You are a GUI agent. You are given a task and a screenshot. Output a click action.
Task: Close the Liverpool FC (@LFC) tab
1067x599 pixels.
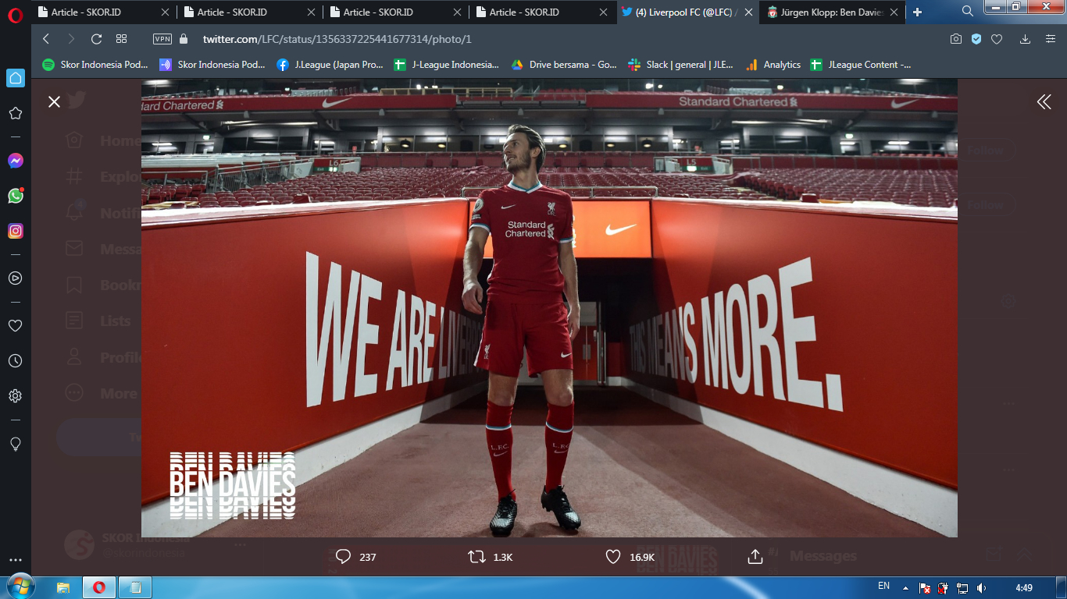(x=748, y=12)
